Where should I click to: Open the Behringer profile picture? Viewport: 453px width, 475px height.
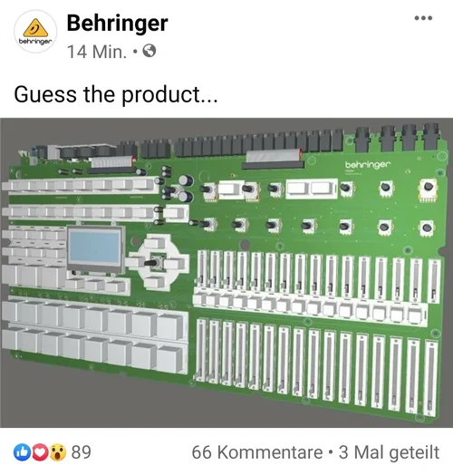click(35, 31)
